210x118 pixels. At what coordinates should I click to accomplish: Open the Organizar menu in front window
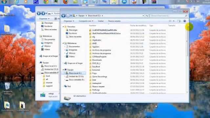(x=69, y=21)
